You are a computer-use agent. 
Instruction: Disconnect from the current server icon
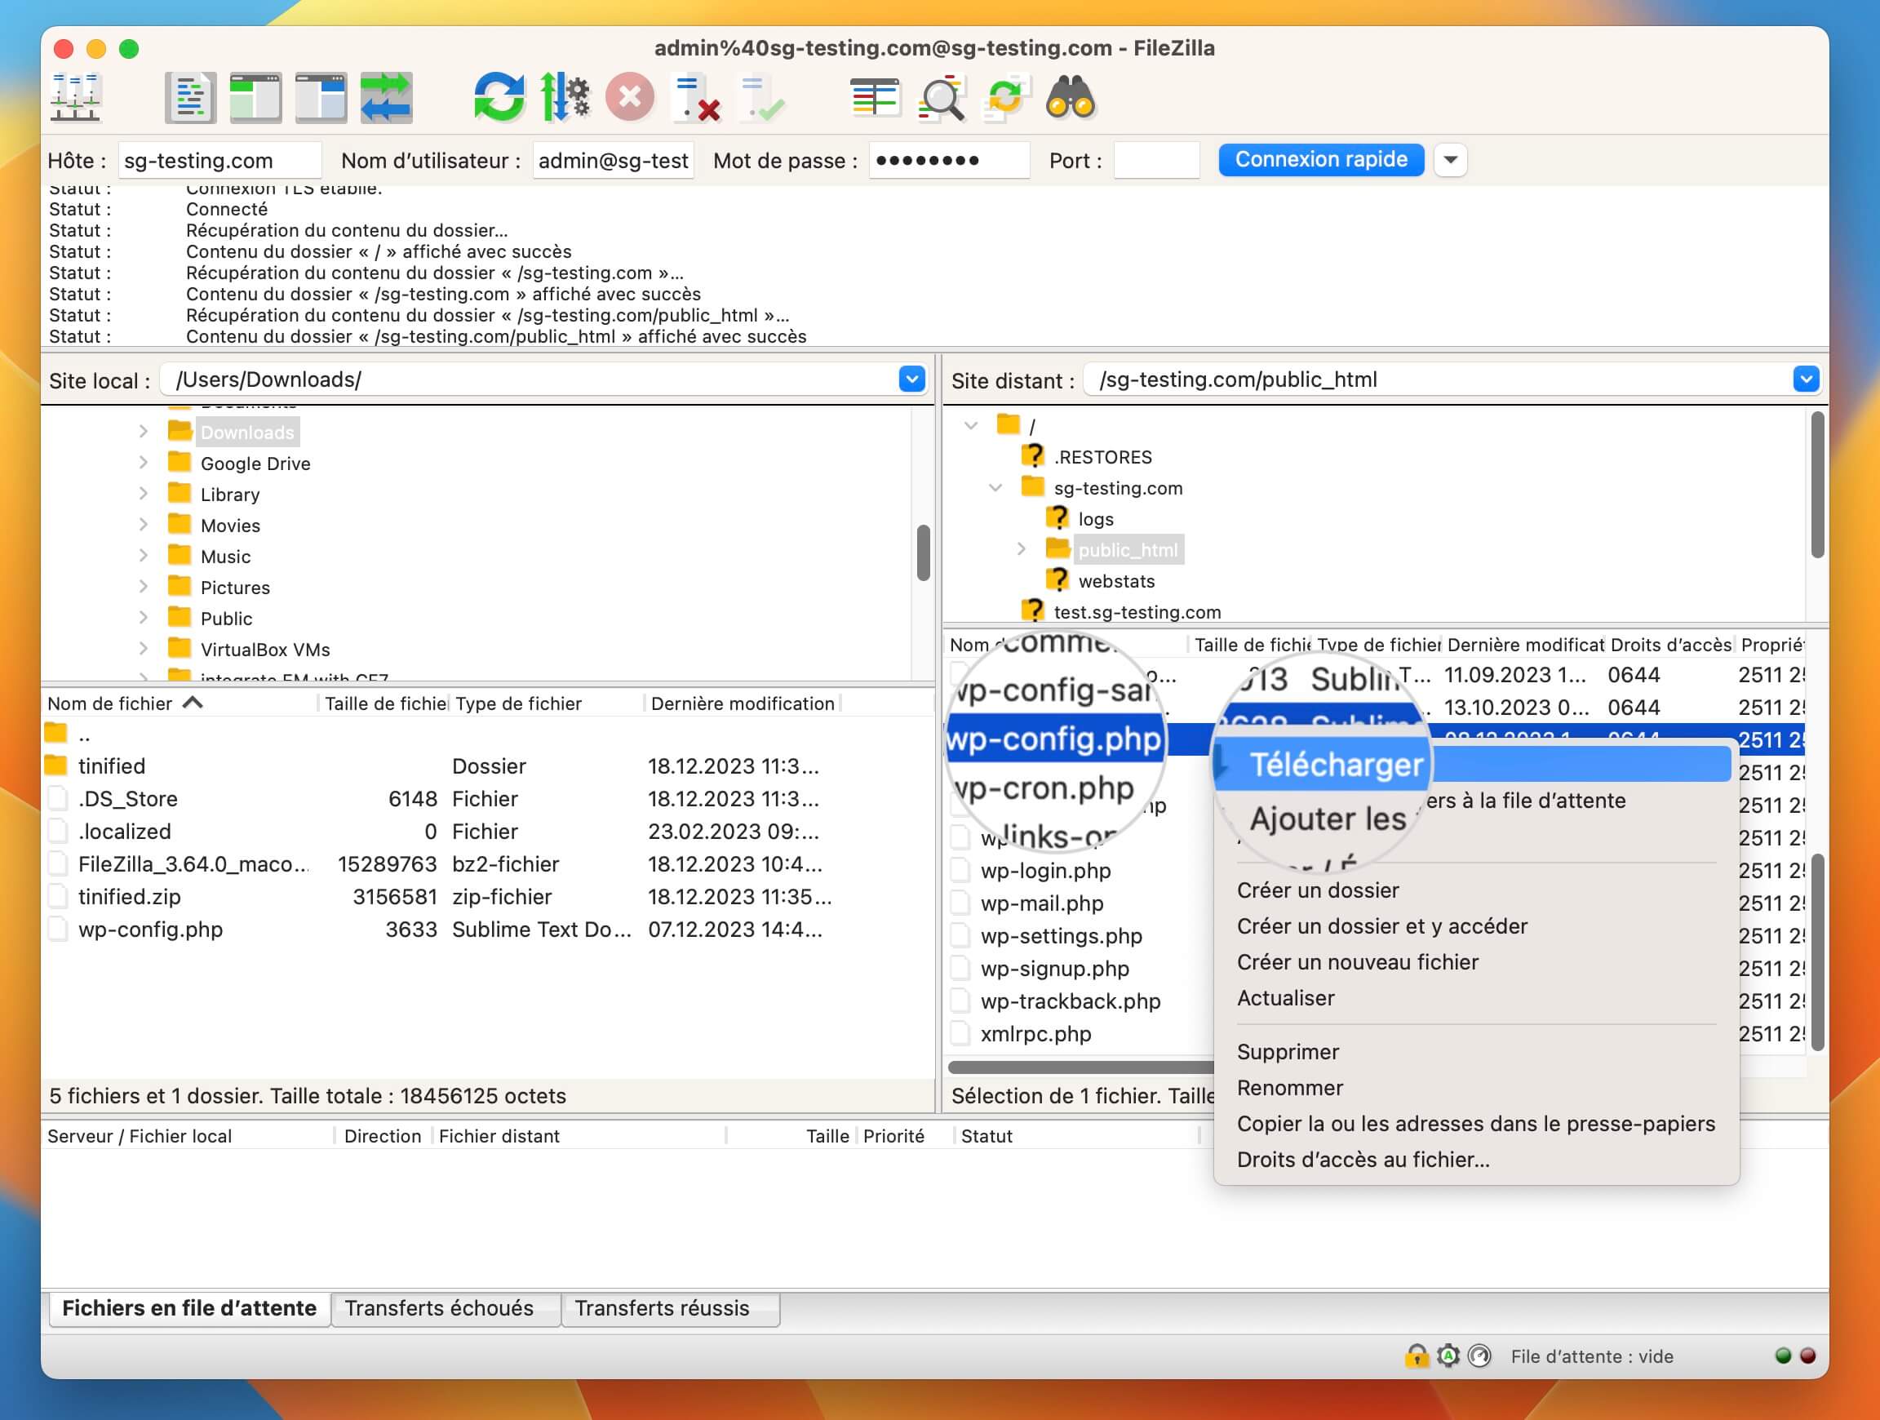(x=695, y=98)
